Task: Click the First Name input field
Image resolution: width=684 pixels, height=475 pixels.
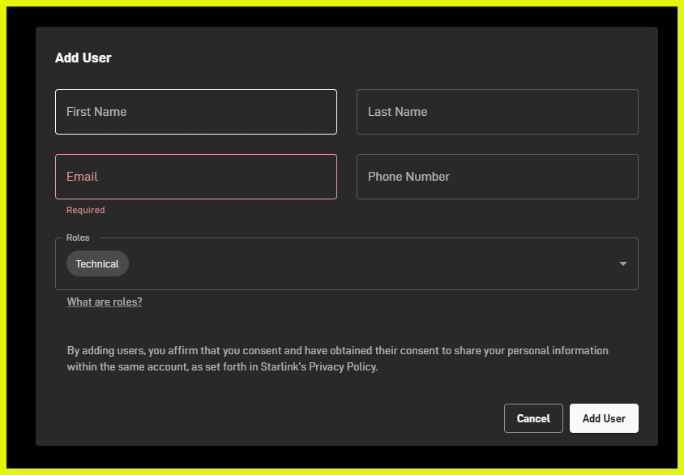Action: [195, 112]
